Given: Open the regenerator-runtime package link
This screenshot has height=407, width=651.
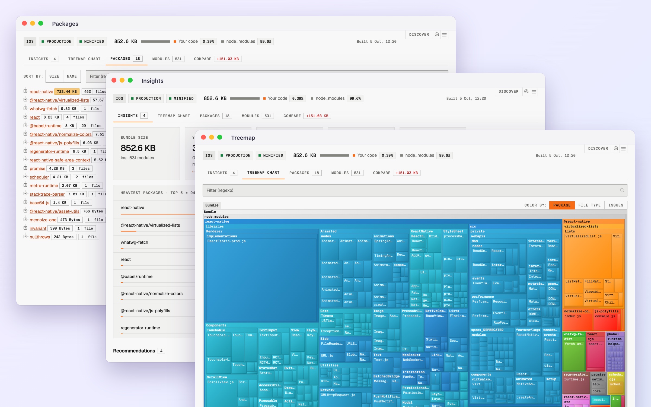Looking at the screenshot, I should (x=49, y=151).
